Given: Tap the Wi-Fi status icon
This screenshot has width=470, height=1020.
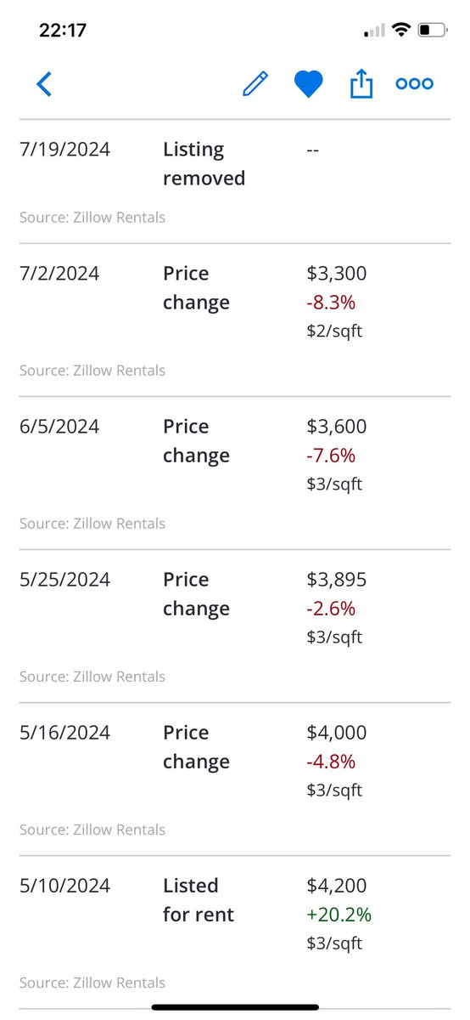Looking at the screenshot, I should point(399,31).
